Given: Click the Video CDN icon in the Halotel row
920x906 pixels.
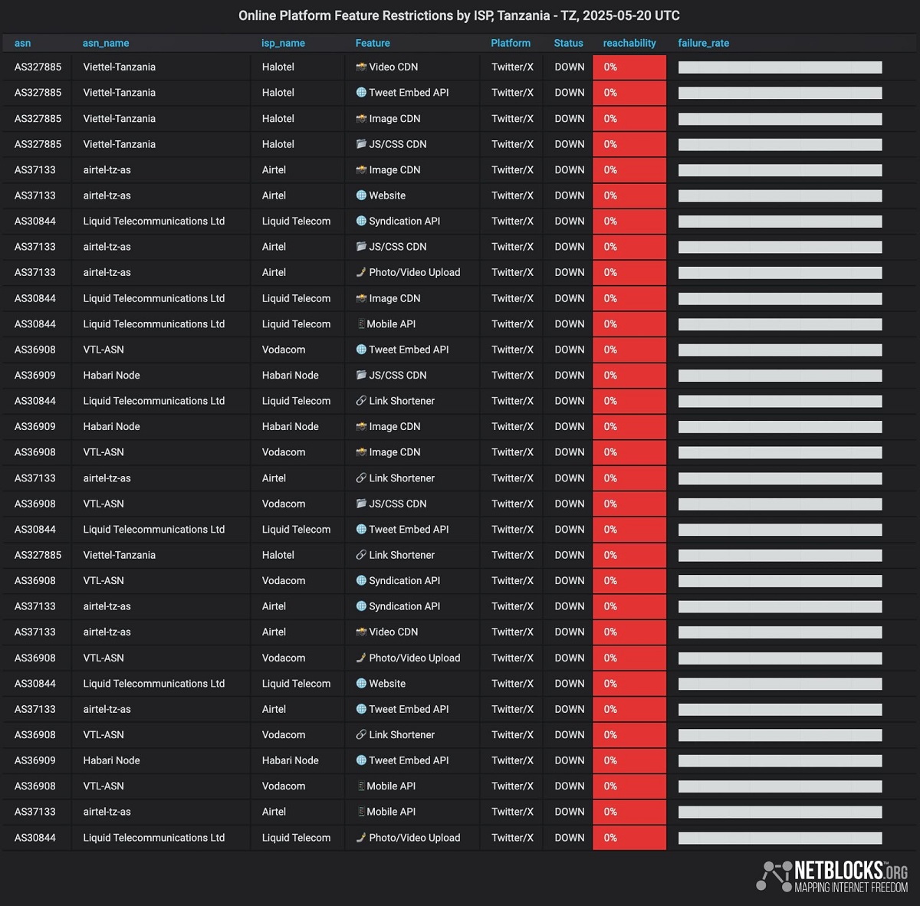Looking at the screenshot, I should pyautogui.click(x=361, y=67).
